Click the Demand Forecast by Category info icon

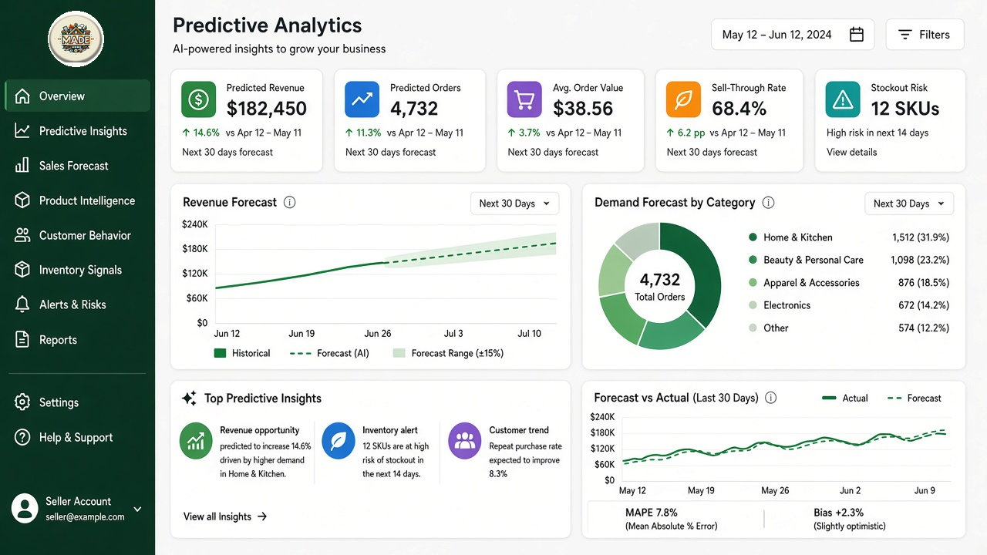point(768,203)
